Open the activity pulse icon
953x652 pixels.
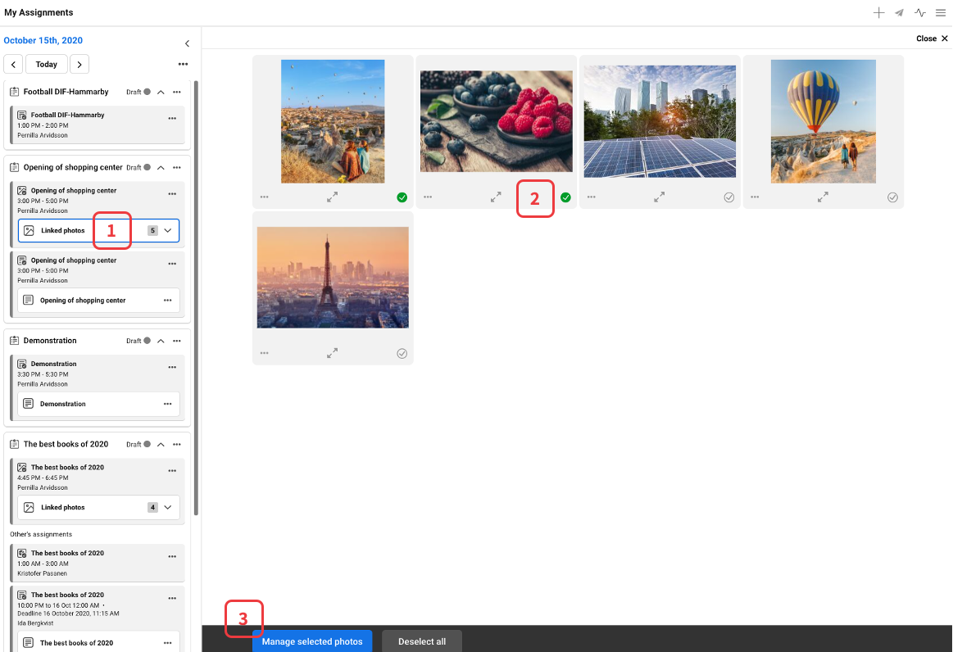920,13
